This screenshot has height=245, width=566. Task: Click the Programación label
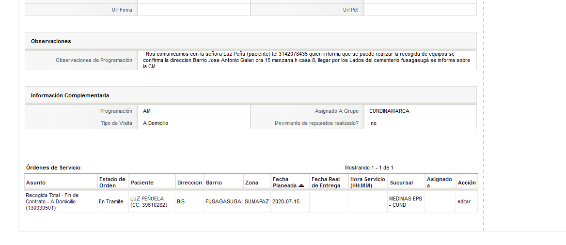[x=116, y=111]
